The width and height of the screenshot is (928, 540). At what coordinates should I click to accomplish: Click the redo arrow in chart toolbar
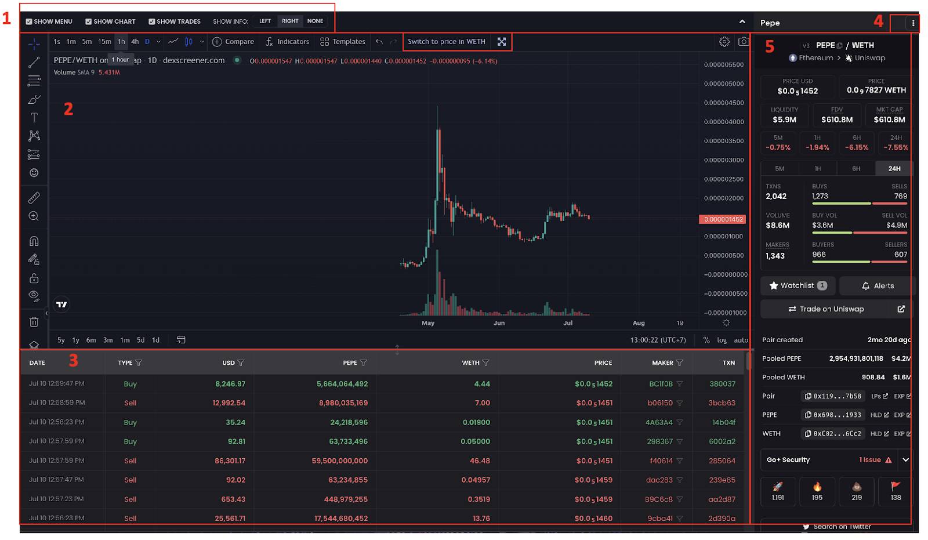click(393, 42)
